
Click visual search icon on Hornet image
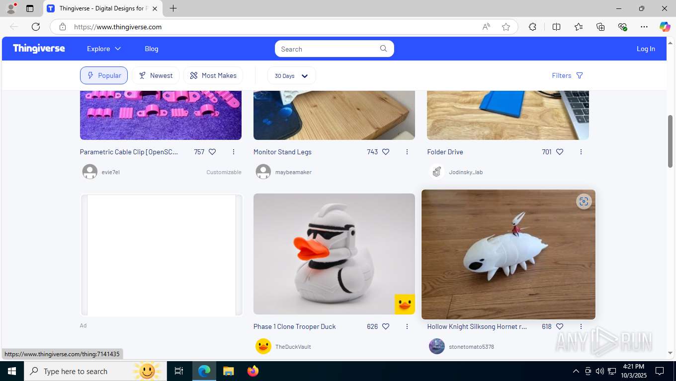click(x=584, y=201)
